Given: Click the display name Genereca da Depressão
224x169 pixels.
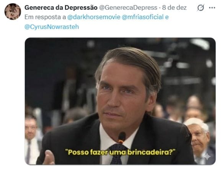Looking at the screenshot, I should pos(61,8).
